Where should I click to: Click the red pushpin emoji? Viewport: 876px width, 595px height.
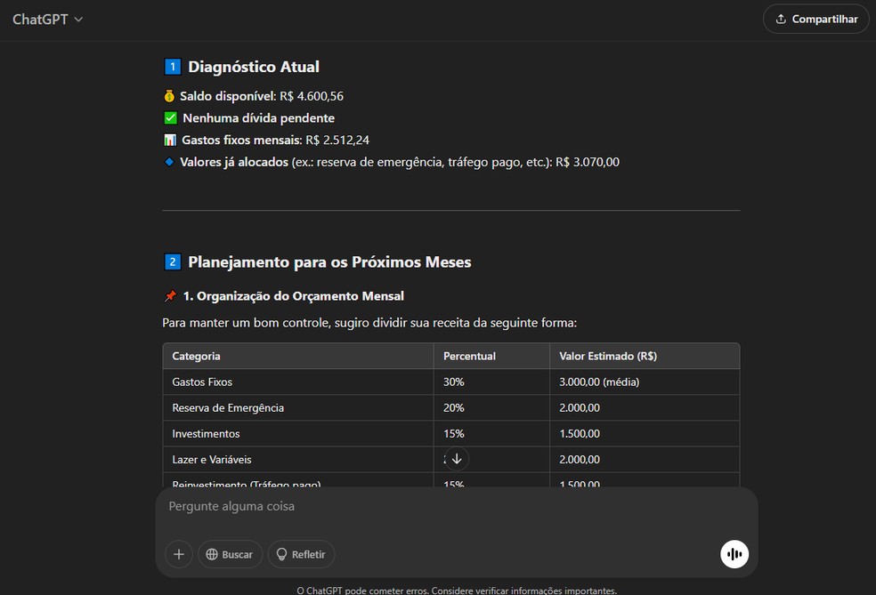pos(170,296)
